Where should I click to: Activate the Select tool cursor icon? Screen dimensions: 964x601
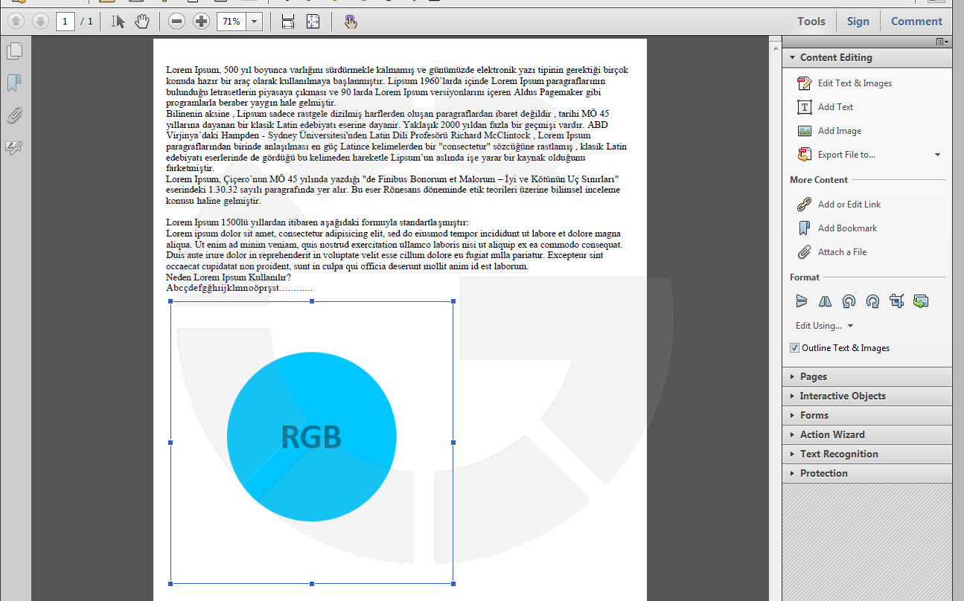click(118, 22)
